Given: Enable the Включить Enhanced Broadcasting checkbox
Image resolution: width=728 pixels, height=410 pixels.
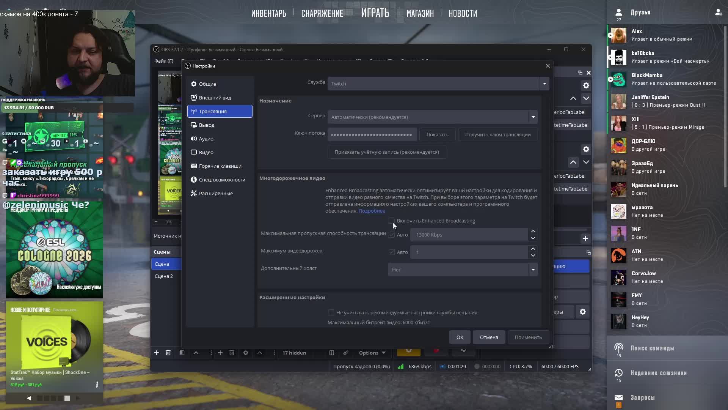Looking at the screenshot, I should pos(392,221).
